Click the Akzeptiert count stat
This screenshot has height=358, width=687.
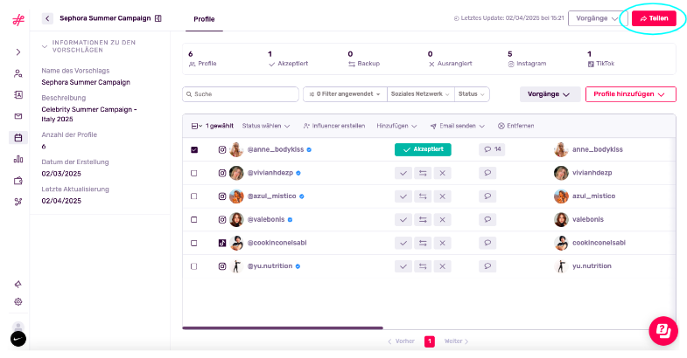[x=288, y=59]
